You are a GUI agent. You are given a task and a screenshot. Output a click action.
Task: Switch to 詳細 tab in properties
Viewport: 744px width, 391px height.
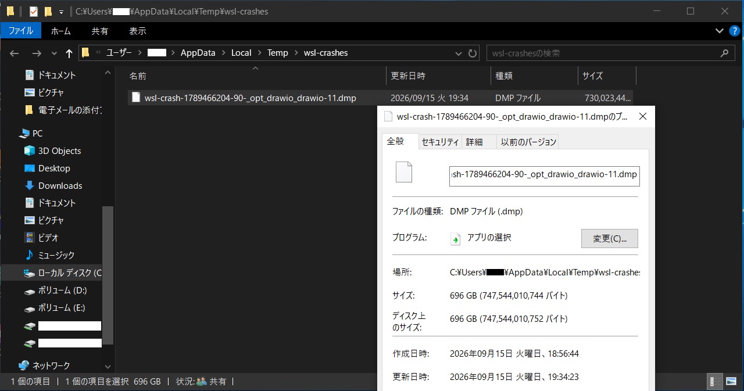[474, 142]
